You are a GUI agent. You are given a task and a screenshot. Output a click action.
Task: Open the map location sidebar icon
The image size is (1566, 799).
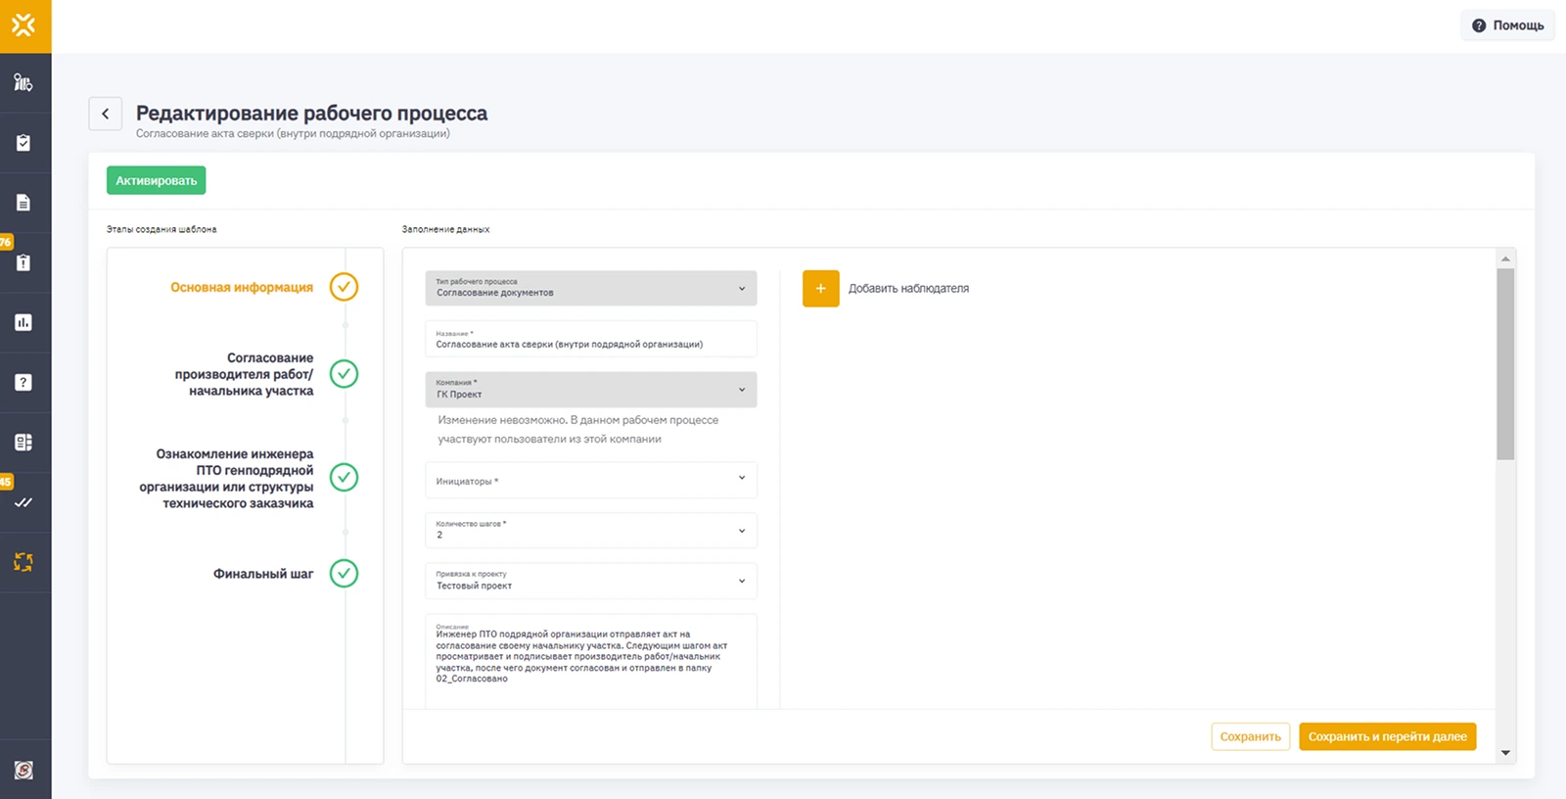point(23,83)
